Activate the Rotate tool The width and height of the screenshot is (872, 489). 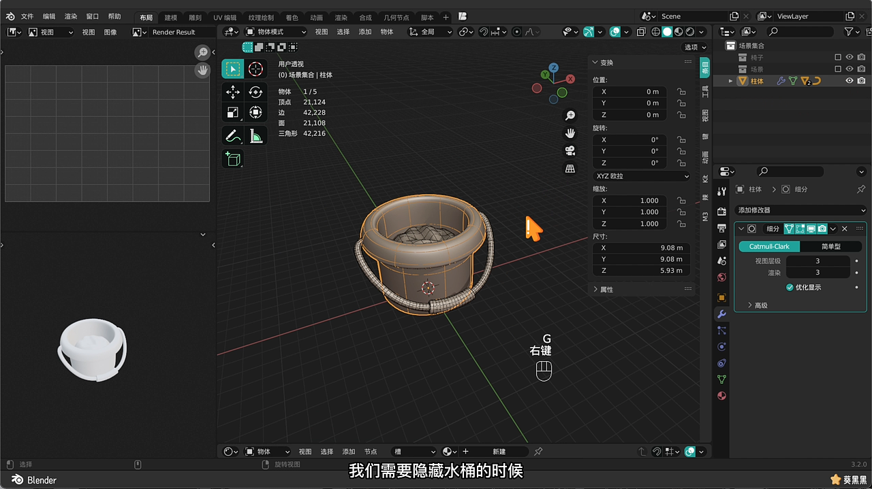(x=255, y=91)
